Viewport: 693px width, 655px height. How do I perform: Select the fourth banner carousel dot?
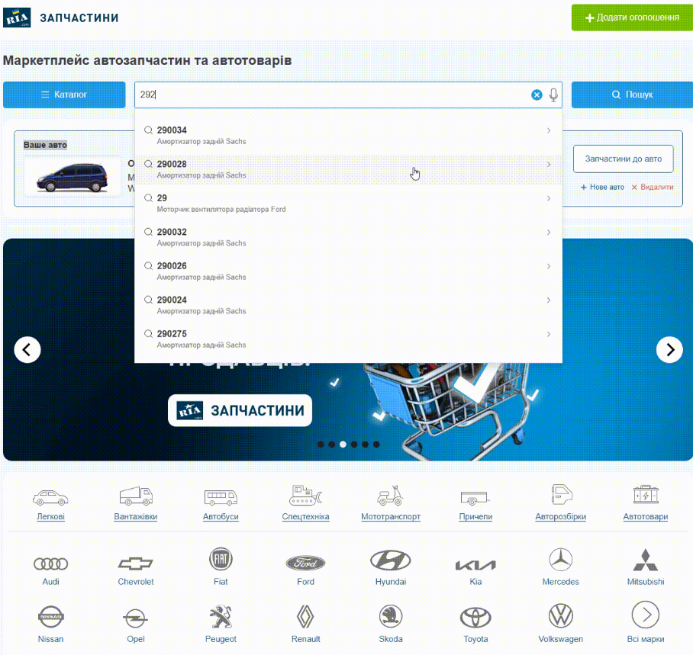354,445
